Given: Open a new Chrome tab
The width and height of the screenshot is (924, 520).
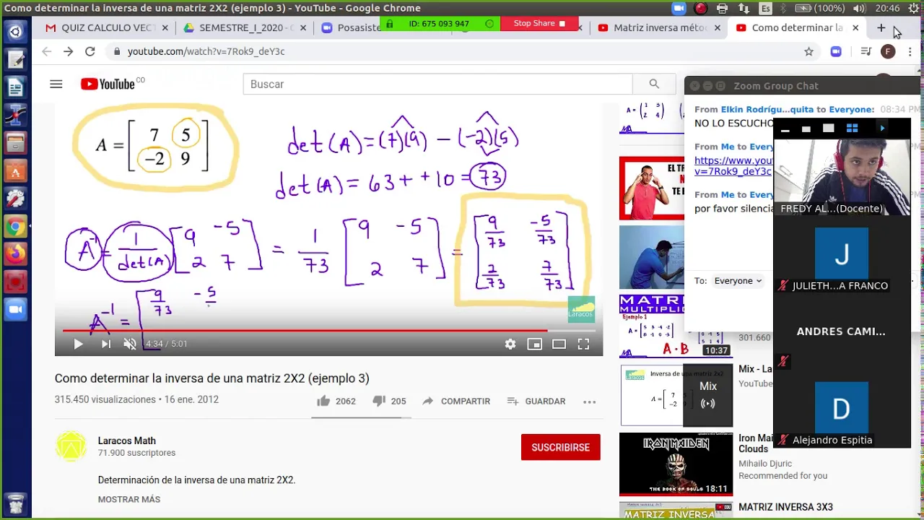Looking at the screenshot, I should [x=881, y=27].
